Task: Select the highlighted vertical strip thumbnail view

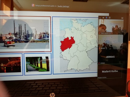Action: point(107,18)
